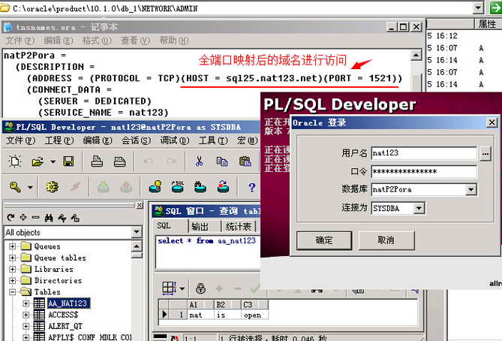Image resolution: width=502 pixels, height=341 pixels.
Task: Click the lock icon in result grid toolbar
Action: pos(200,288)
